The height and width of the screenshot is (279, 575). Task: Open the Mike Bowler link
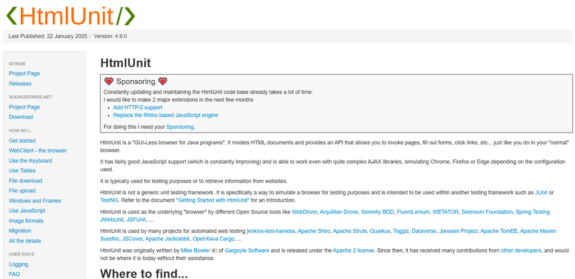pyautogui.click(x=195, y=250)
